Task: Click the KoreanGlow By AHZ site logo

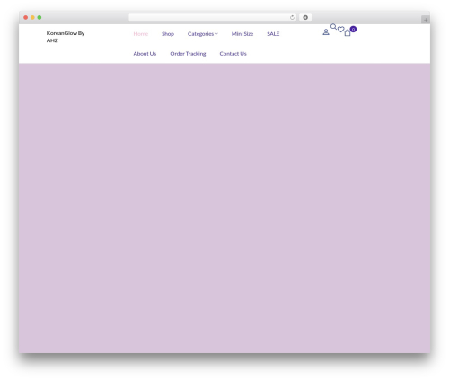Action: point(66,37)
